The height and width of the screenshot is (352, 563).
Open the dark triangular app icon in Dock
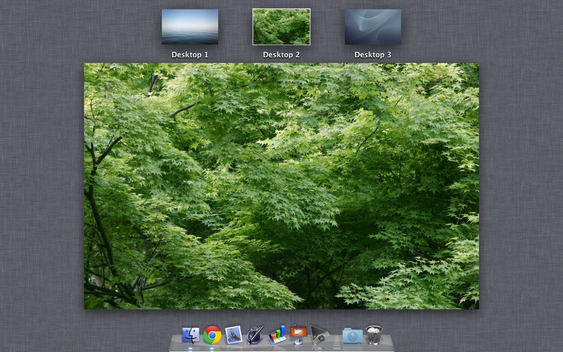coord(320,334)
